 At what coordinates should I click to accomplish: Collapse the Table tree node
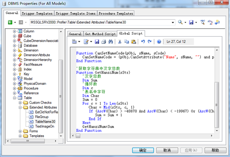tap(14, 98)
